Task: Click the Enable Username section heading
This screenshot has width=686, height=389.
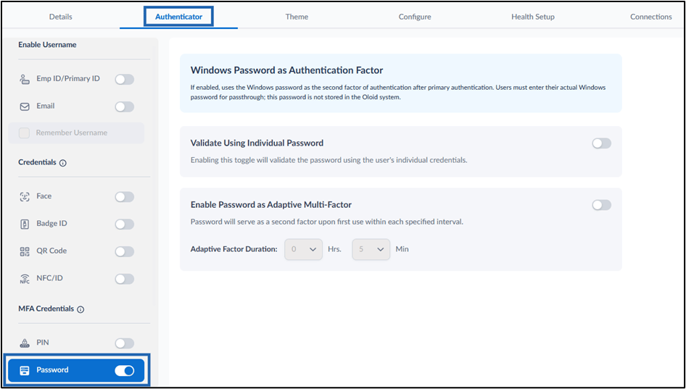Action: point(47,45)
